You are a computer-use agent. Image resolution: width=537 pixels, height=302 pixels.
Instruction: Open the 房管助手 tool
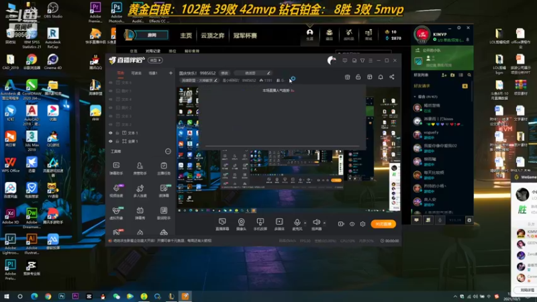coord(140,168)
